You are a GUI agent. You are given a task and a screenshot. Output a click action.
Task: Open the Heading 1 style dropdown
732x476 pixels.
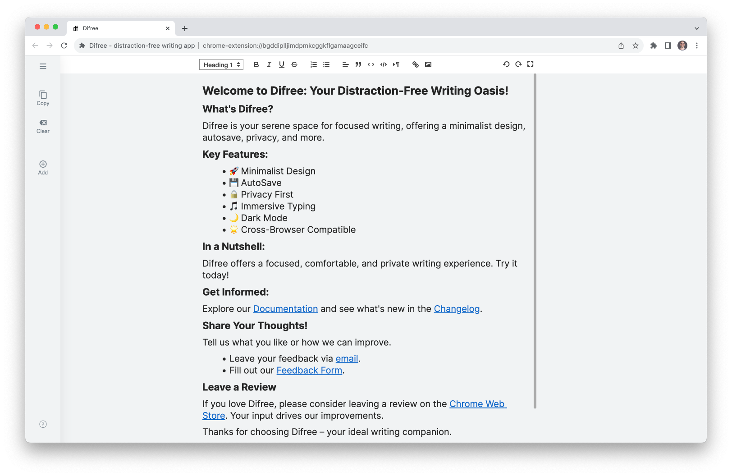221,64
